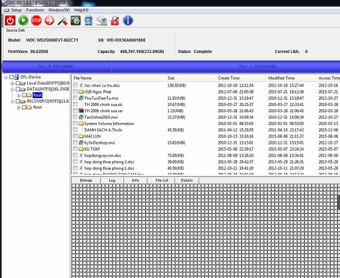This screenshot has width=340, height=278.
Task: Switch to the Log tab
Action: (112, 180)
